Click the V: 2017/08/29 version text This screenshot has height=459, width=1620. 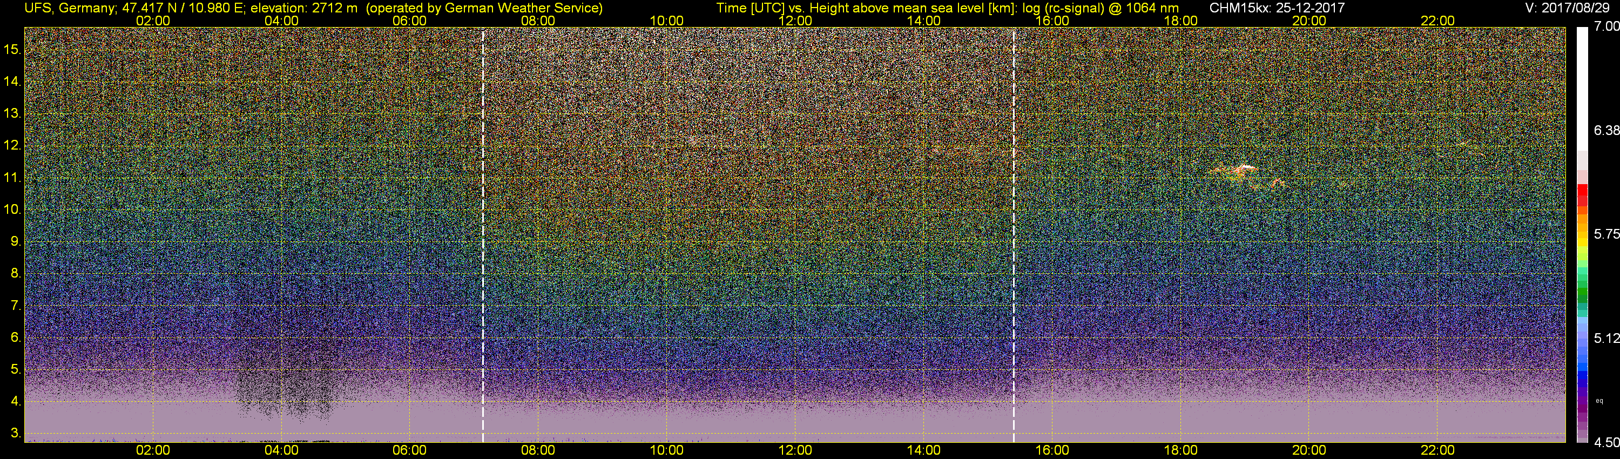click(x=1569, y=8)
